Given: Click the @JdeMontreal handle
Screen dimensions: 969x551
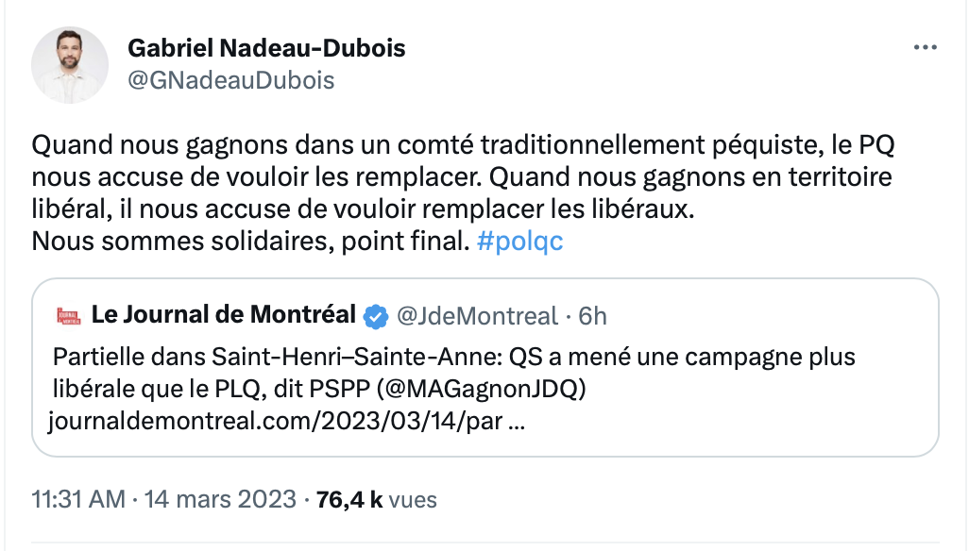Looking at the screenshot, I should pos(477,316).
